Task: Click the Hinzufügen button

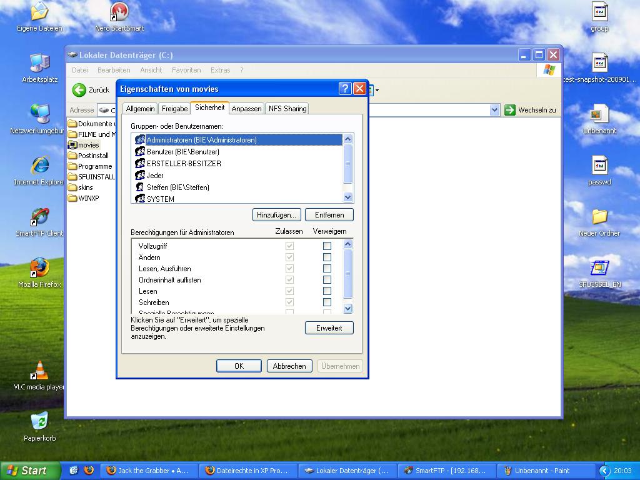Action: coord(277,215)
